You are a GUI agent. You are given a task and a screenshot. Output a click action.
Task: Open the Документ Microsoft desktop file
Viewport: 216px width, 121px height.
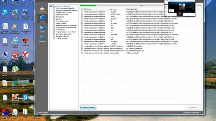[x=5, y=28]
